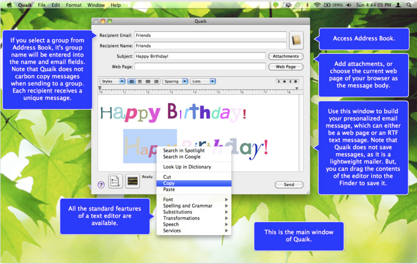417x264 pixels.
Task: Click the Web Page URL field
Action: 200,66
